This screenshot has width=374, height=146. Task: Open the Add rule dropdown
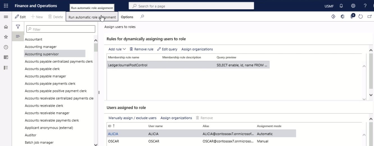coord(117,49)
